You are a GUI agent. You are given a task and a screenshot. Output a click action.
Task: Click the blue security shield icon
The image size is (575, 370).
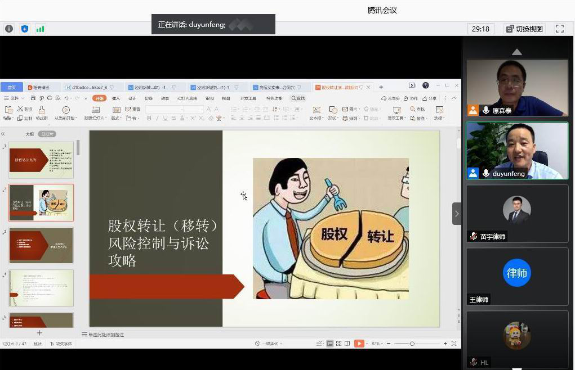[x=25, y=29]
